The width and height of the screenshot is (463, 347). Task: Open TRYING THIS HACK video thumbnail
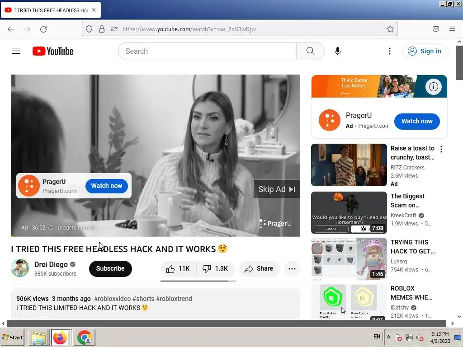tap(349, 258)
